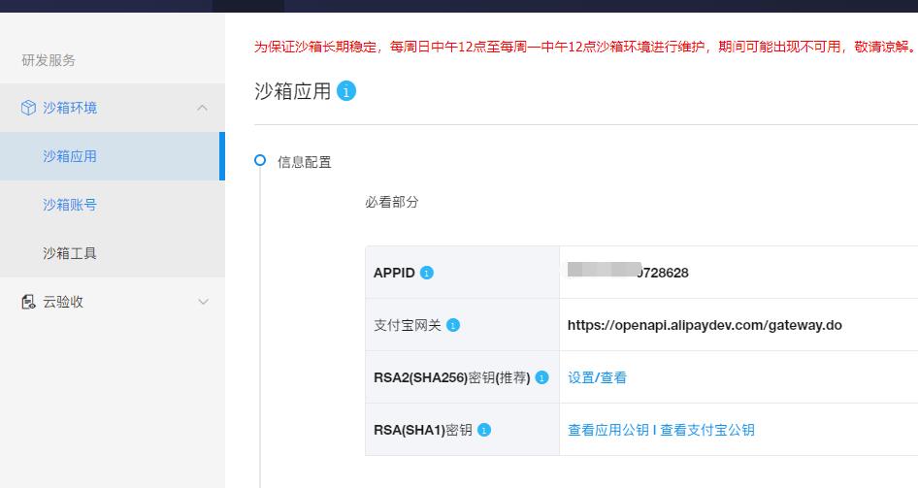Click the info icon next to APPID
The image size is (918, 488).
pyautogui.click(x=427, y=273)
